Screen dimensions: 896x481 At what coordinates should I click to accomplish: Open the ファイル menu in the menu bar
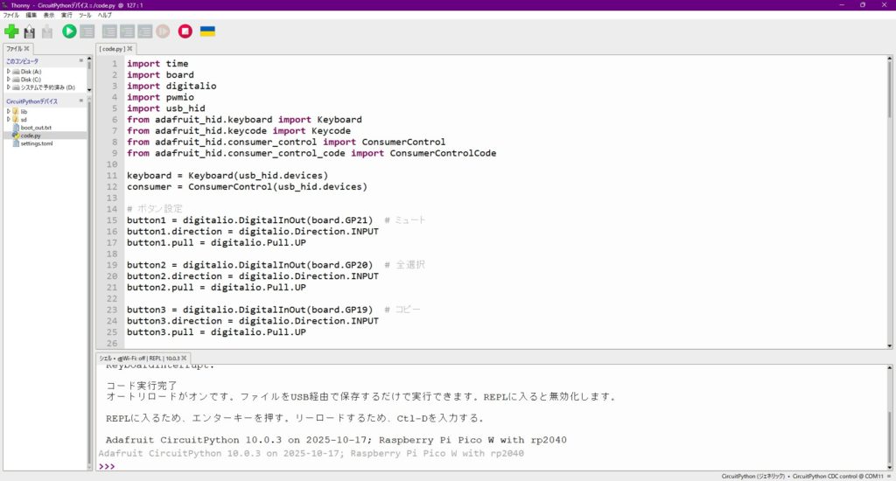coord(11,16)
